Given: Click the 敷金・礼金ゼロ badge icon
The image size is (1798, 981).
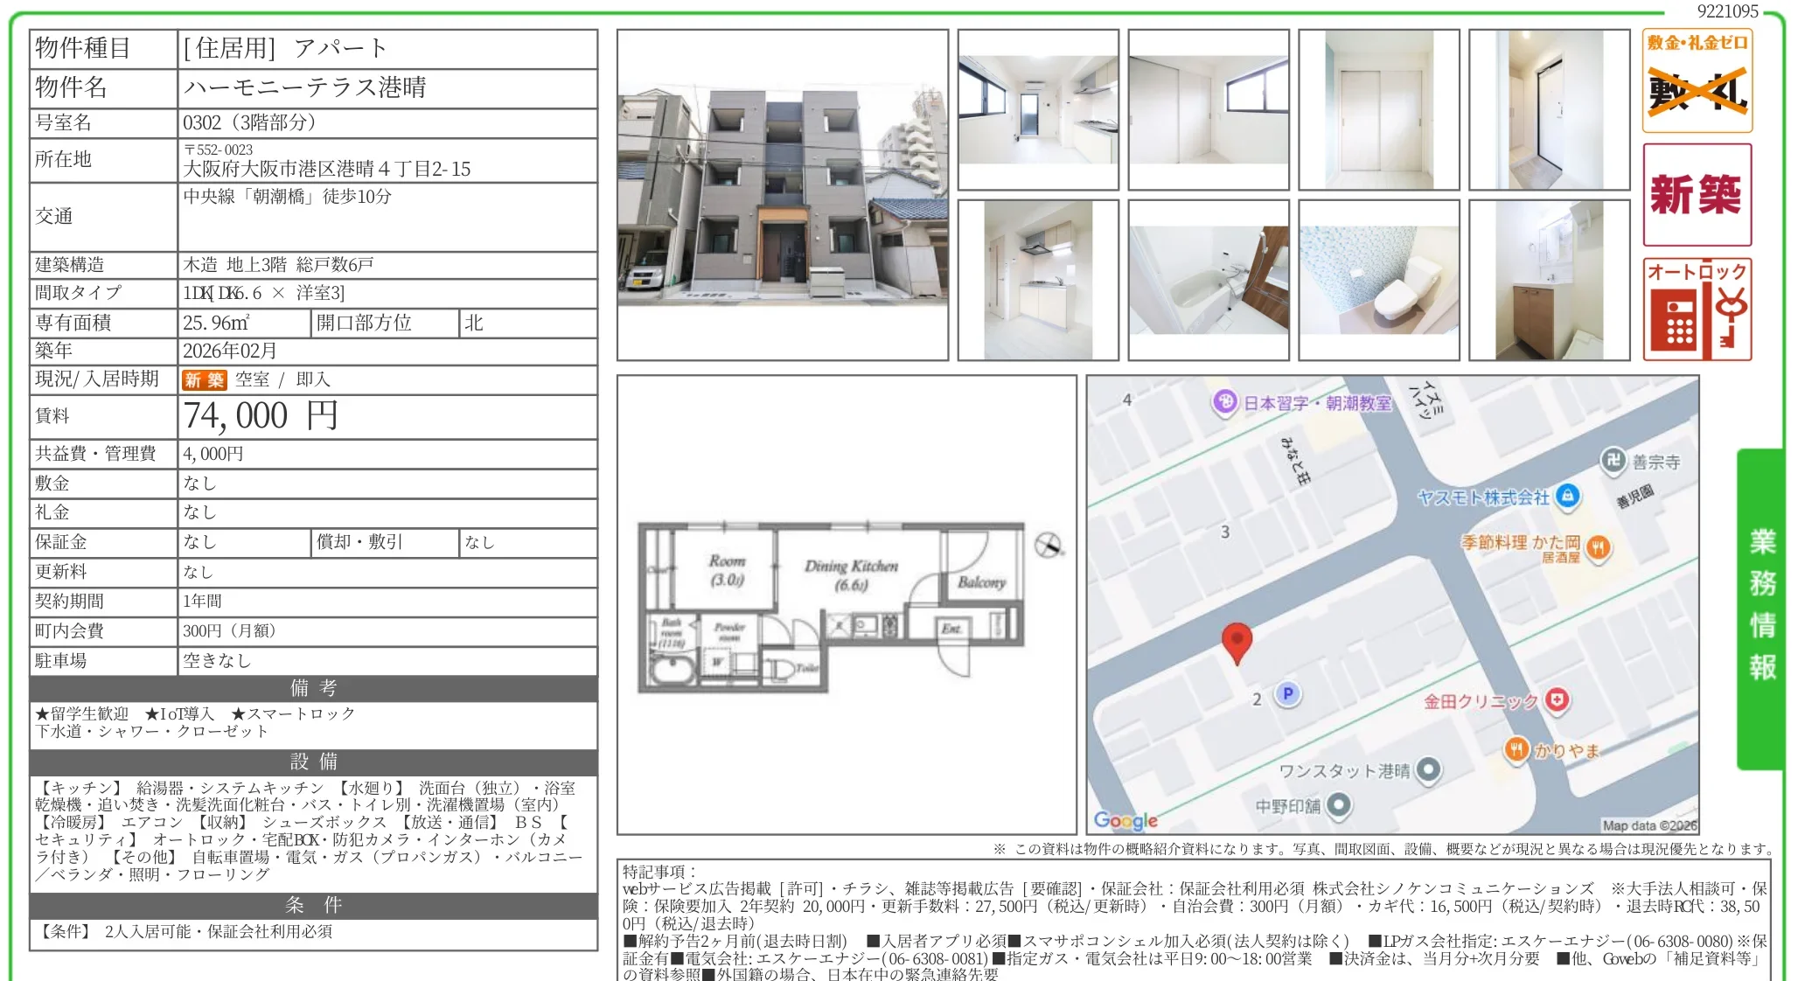Looking at the screenshot, I should [1697, 80].
